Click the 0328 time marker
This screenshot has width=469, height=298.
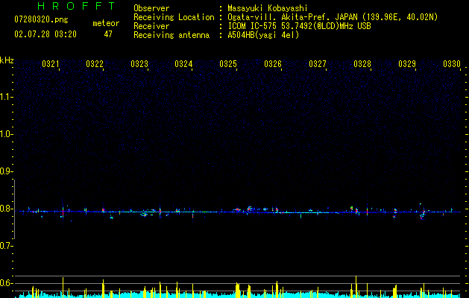pyautogui.click(x=362, y=63)
